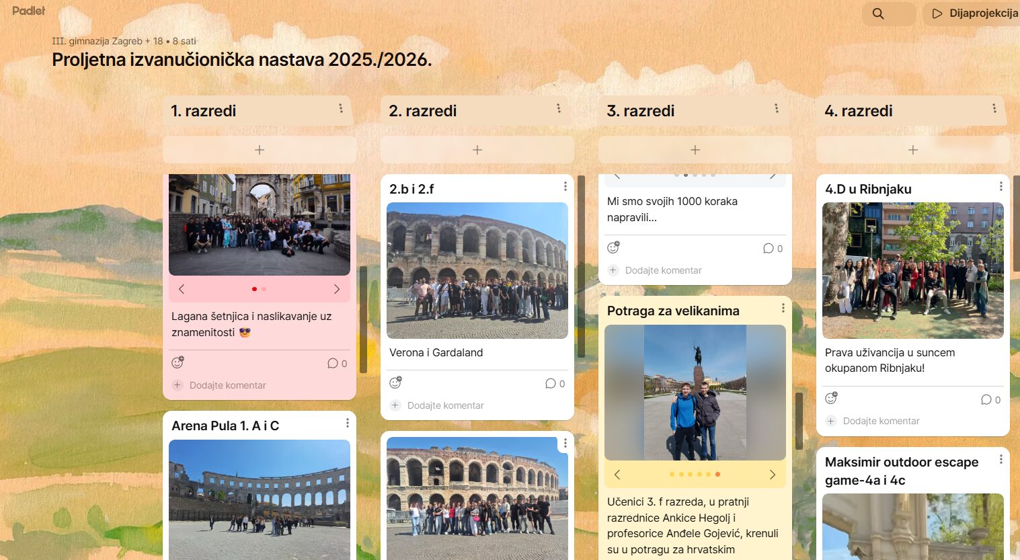Add an emoji reaction to 'Lagana šetnjica' post
This screenshot has height=560, width=1020.
[x=178, y=362]
